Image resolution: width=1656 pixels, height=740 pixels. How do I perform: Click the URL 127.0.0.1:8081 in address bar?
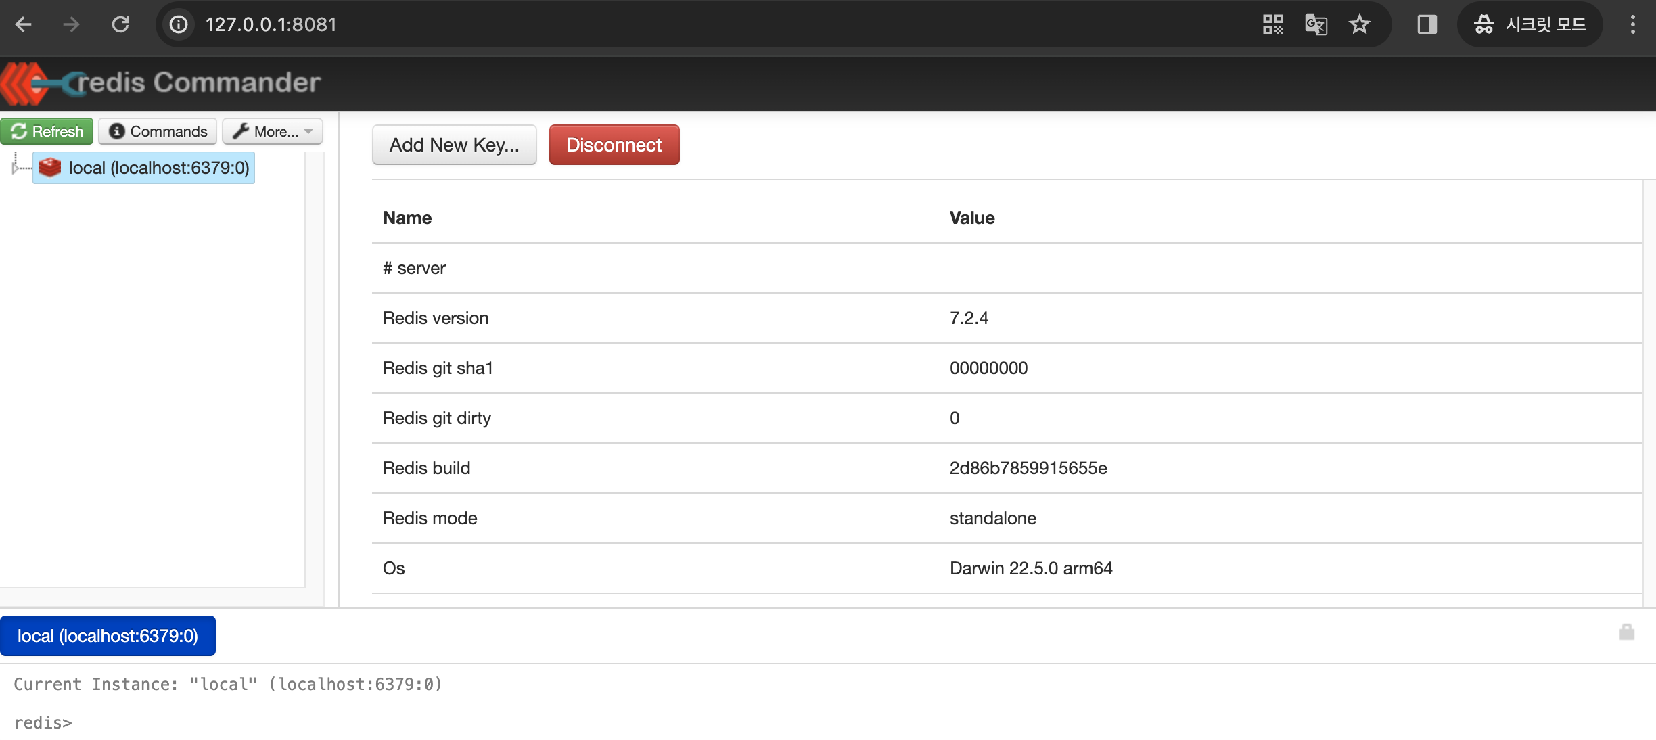point(271,25)
